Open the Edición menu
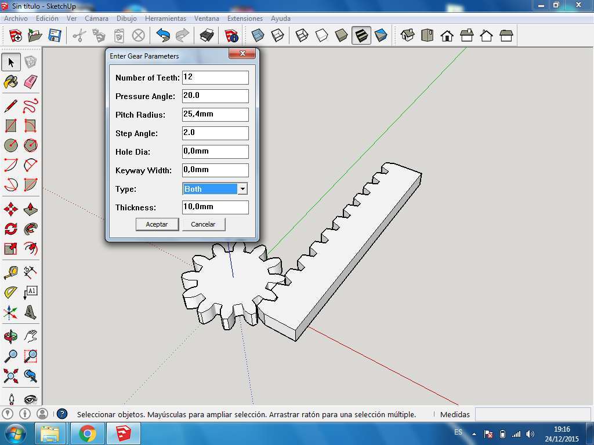 tap(47, 18)
